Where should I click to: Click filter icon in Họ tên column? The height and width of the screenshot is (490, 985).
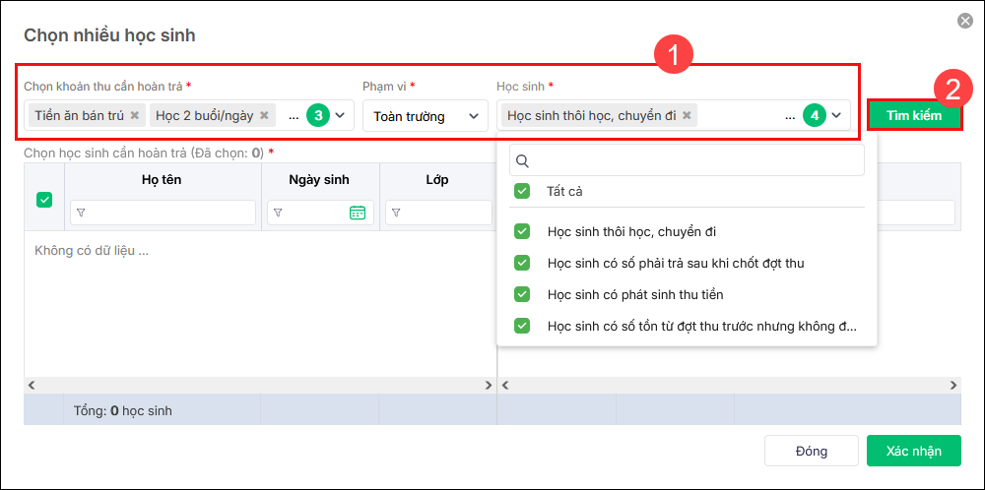coord(81,213)
